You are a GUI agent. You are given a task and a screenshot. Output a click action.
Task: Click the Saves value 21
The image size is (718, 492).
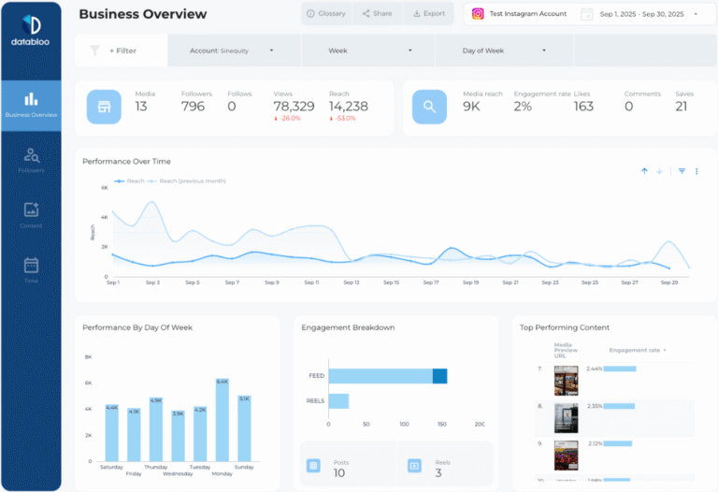tap(682, 107)
